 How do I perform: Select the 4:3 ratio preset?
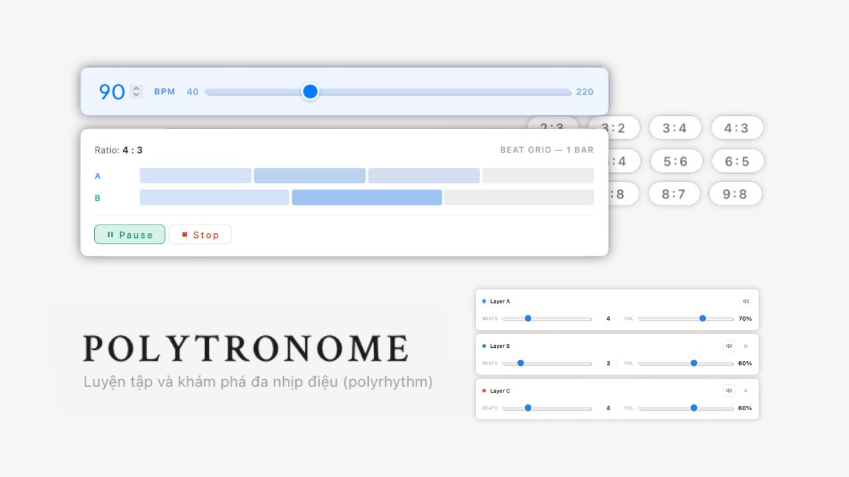737,128
